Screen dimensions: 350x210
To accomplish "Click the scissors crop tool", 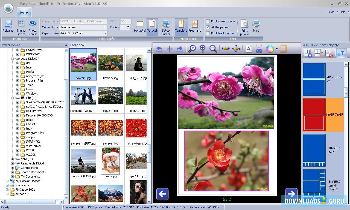I will tap(259, 49).
